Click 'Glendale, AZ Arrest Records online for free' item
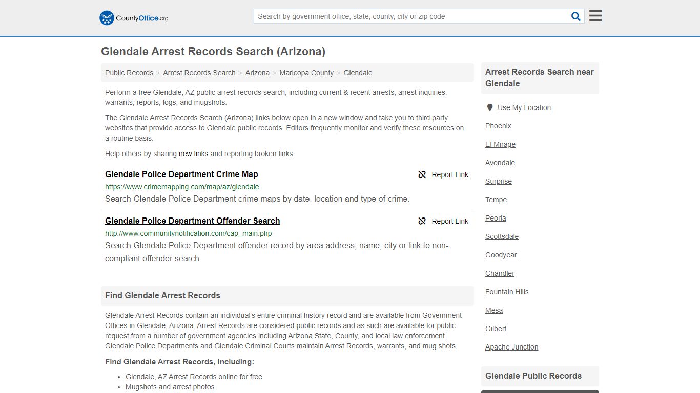This screenshot has width=700, height=393. pos(194,377)
